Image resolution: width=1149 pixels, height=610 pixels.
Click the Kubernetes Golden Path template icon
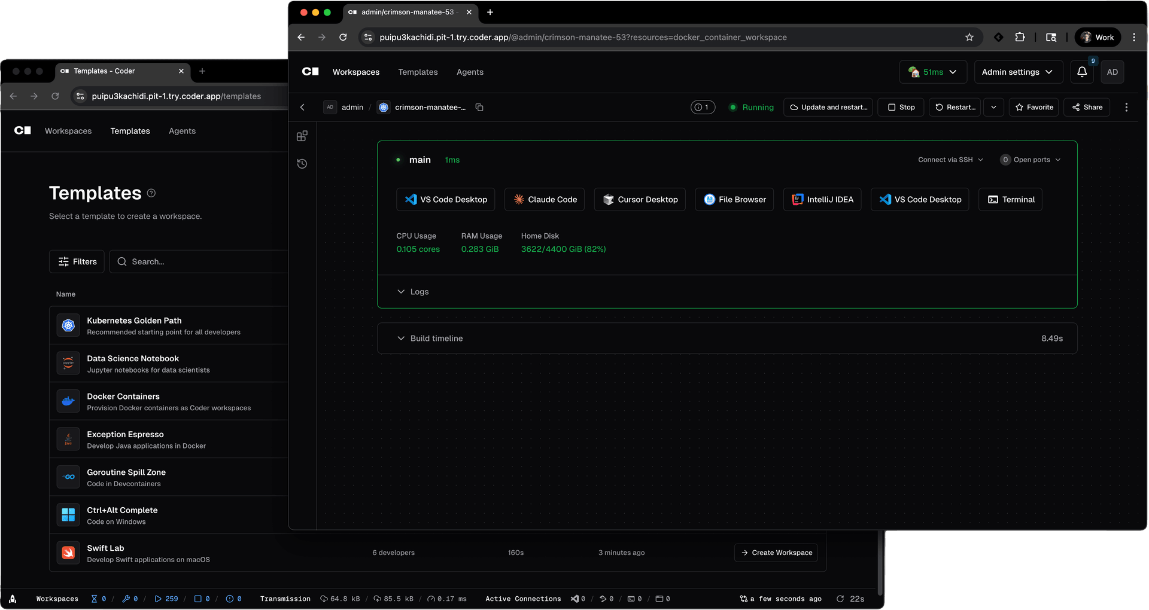(68, 325)
